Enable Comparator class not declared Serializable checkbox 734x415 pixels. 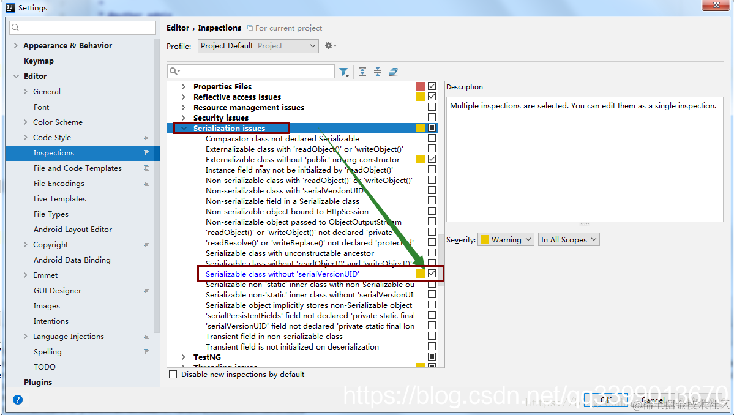[432, 138]
